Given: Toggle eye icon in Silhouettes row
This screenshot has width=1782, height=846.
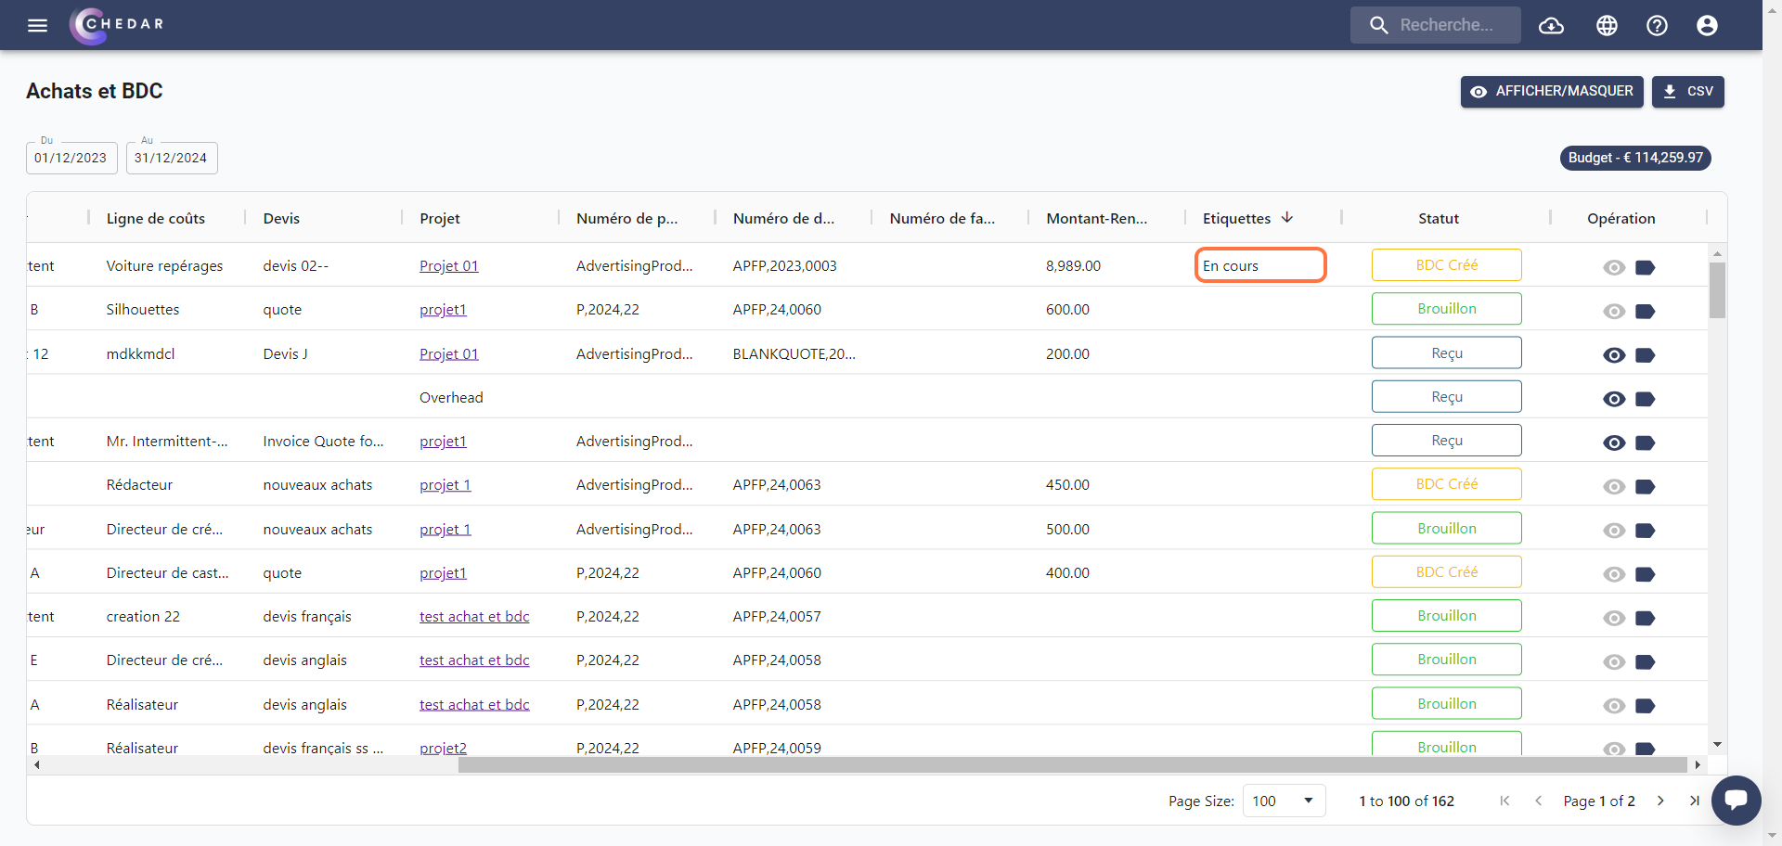Looking at the screenshot, I should click(x=1614, y=311).
